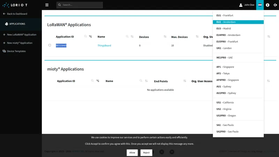Select EU3 - Madrid server
The height and width of the screenshot is (157, 279).
(238, 29)
